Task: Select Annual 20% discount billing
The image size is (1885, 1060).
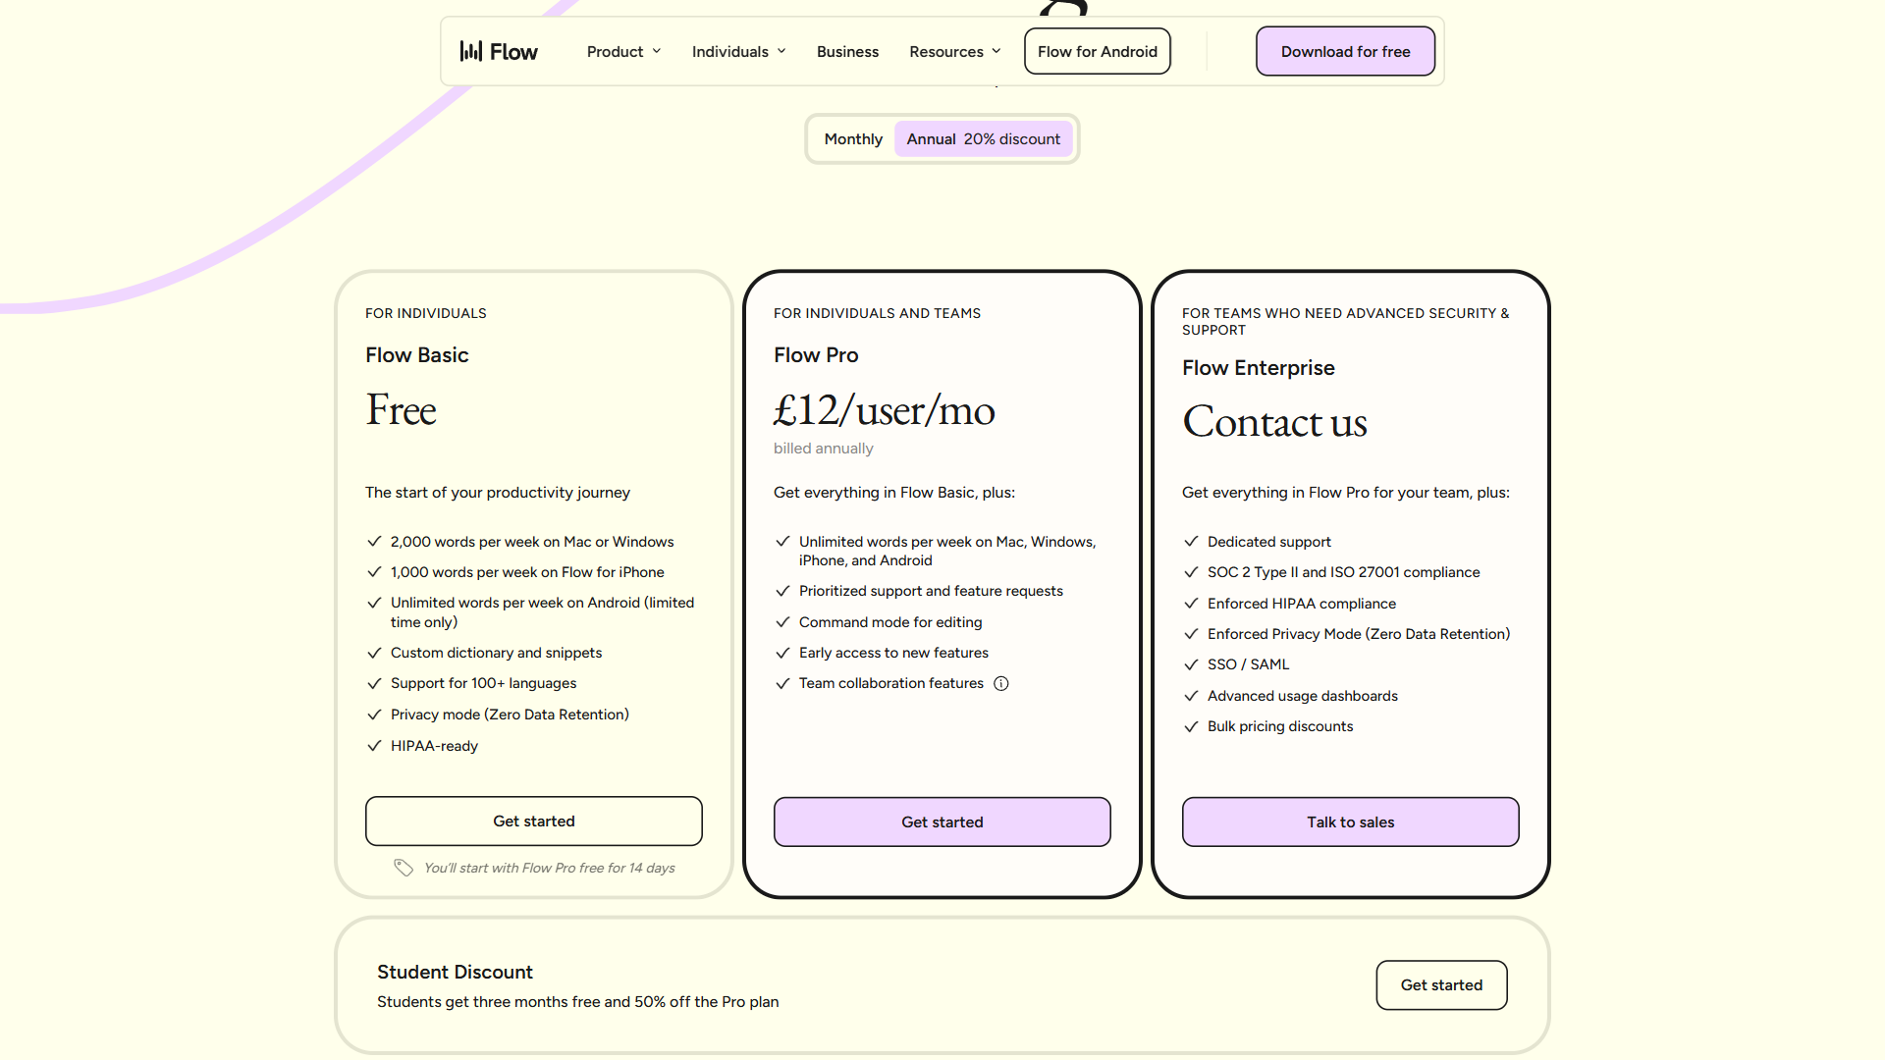Action: click(x=983, y=139)
